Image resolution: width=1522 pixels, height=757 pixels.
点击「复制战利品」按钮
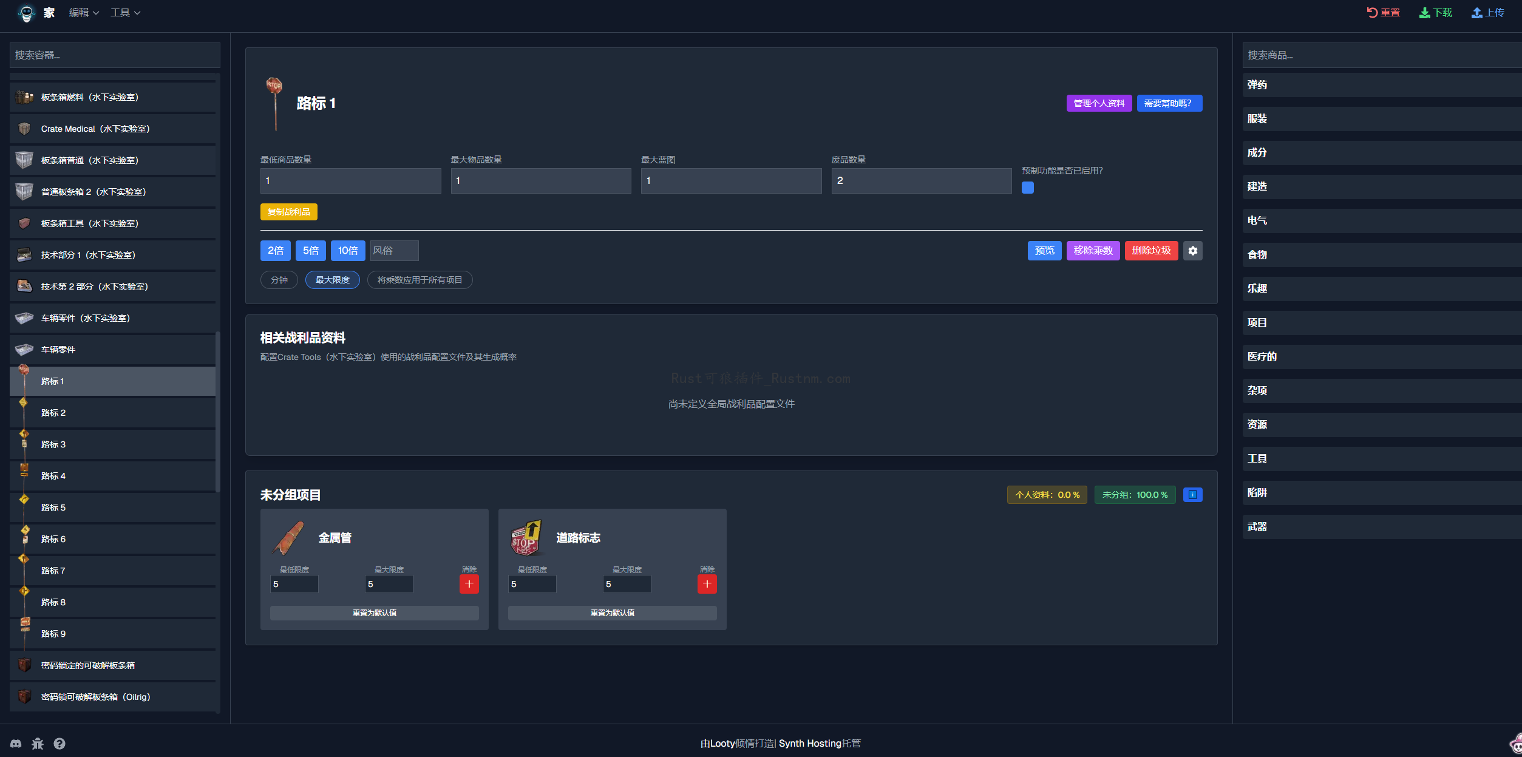point(288,211)
